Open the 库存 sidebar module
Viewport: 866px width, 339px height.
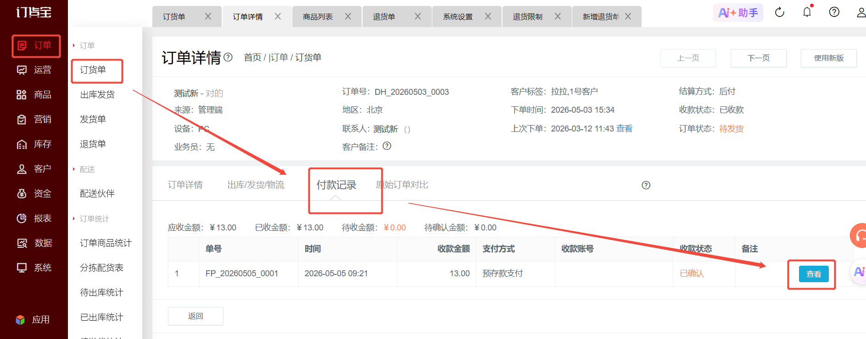tap(34, 144)
